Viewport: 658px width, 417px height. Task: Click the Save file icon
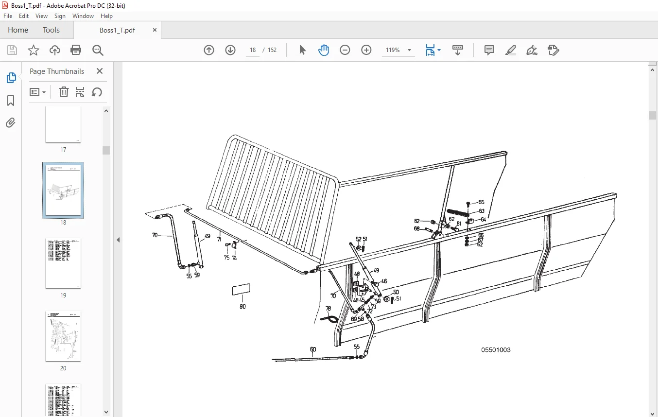pyautogui.click(x=12, y=50)
